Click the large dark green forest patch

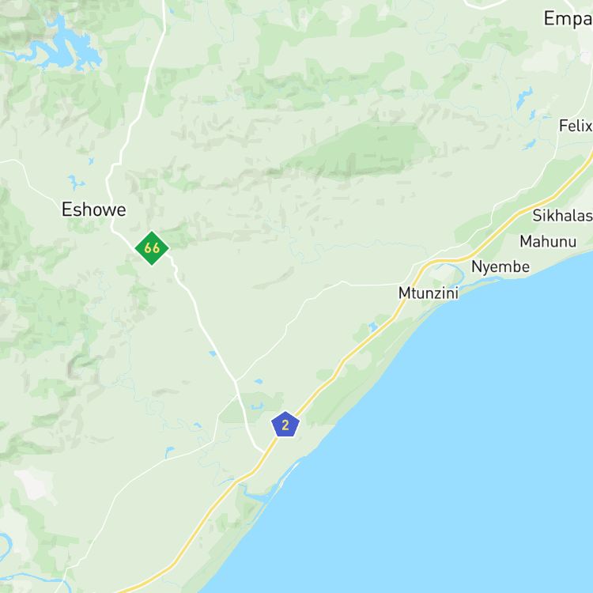pos(357,151)
